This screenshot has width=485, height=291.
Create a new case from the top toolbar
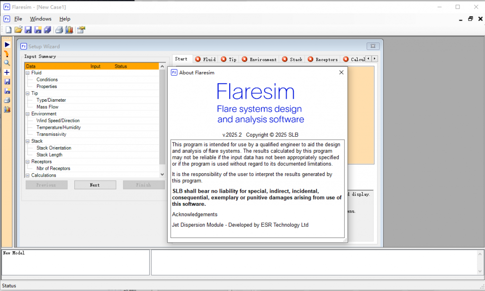(9, 30)
